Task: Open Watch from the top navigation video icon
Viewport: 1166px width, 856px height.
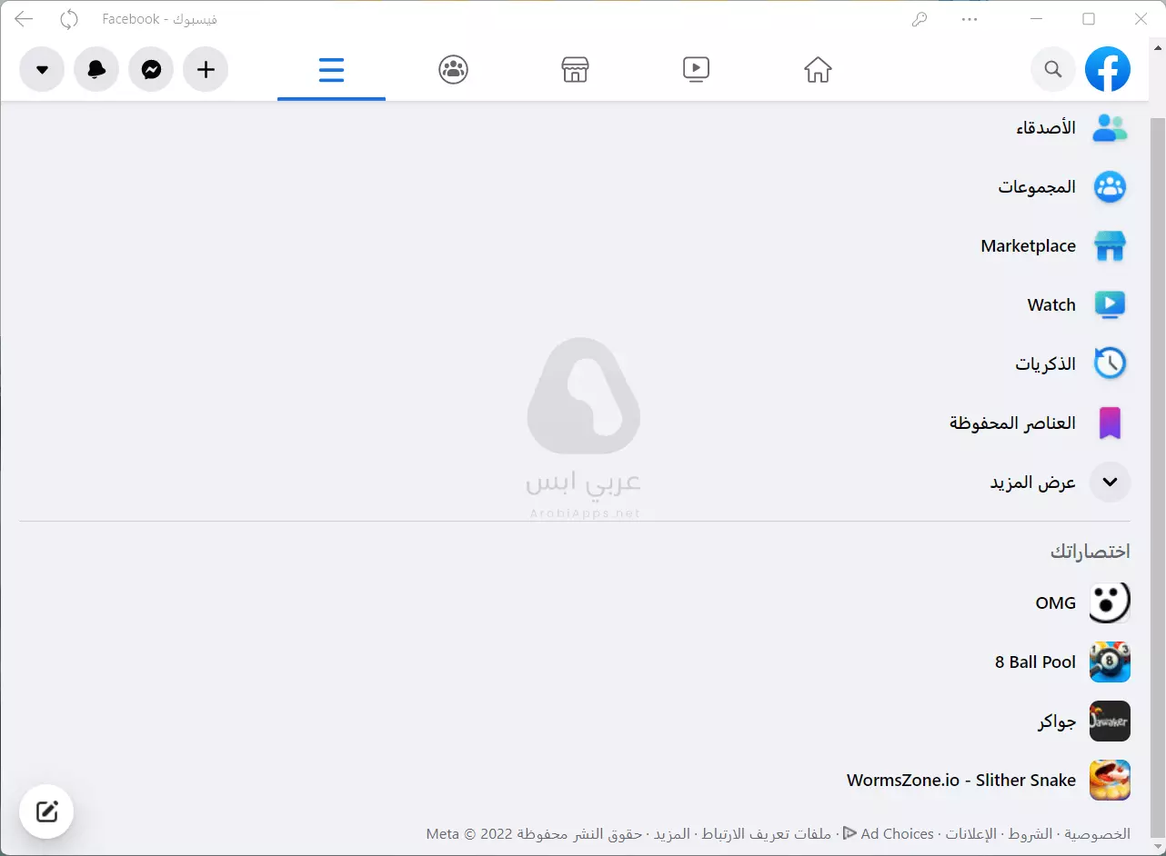Action: click(x=696, y=69)
